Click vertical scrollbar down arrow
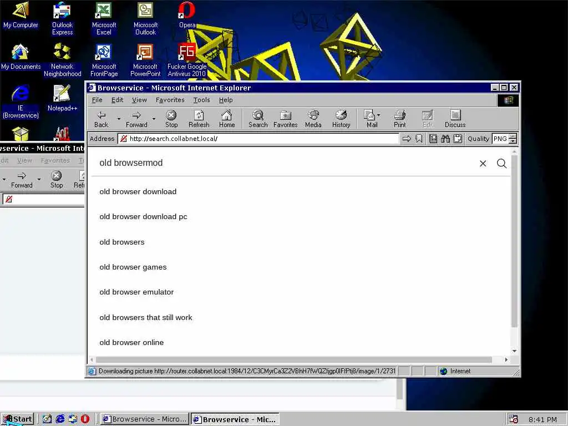 tap(514, 351)
